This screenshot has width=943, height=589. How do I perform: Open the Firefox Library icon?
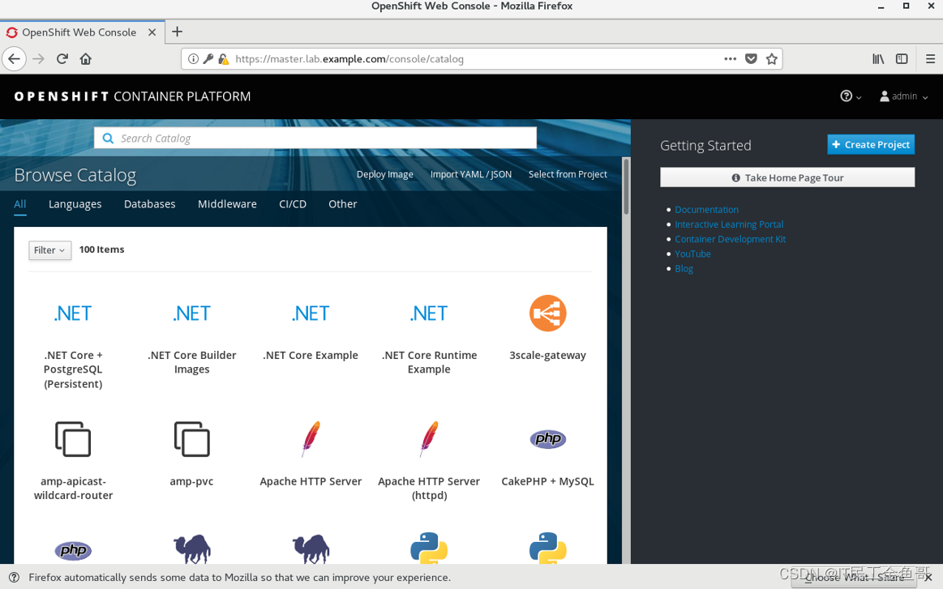pos(878,59)
